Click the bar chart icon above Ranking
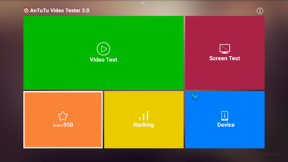The image size is (288, 162). tap(144, 116)
